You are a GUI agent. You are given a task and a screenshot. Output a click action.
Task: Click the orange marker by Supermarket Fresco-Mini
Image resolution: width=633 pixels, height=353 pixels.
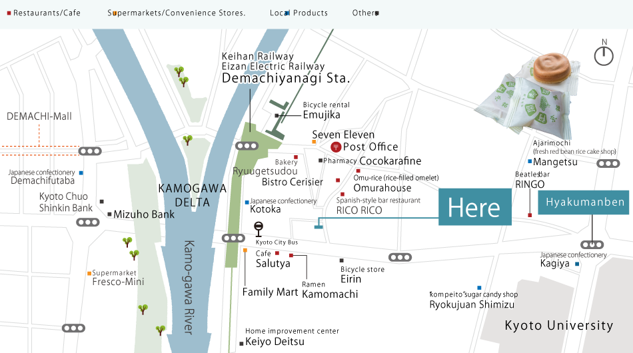click(x=89, y=273)
